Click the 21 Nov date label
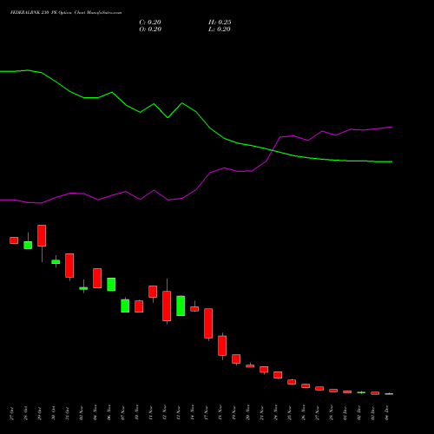 pos(262,413)
